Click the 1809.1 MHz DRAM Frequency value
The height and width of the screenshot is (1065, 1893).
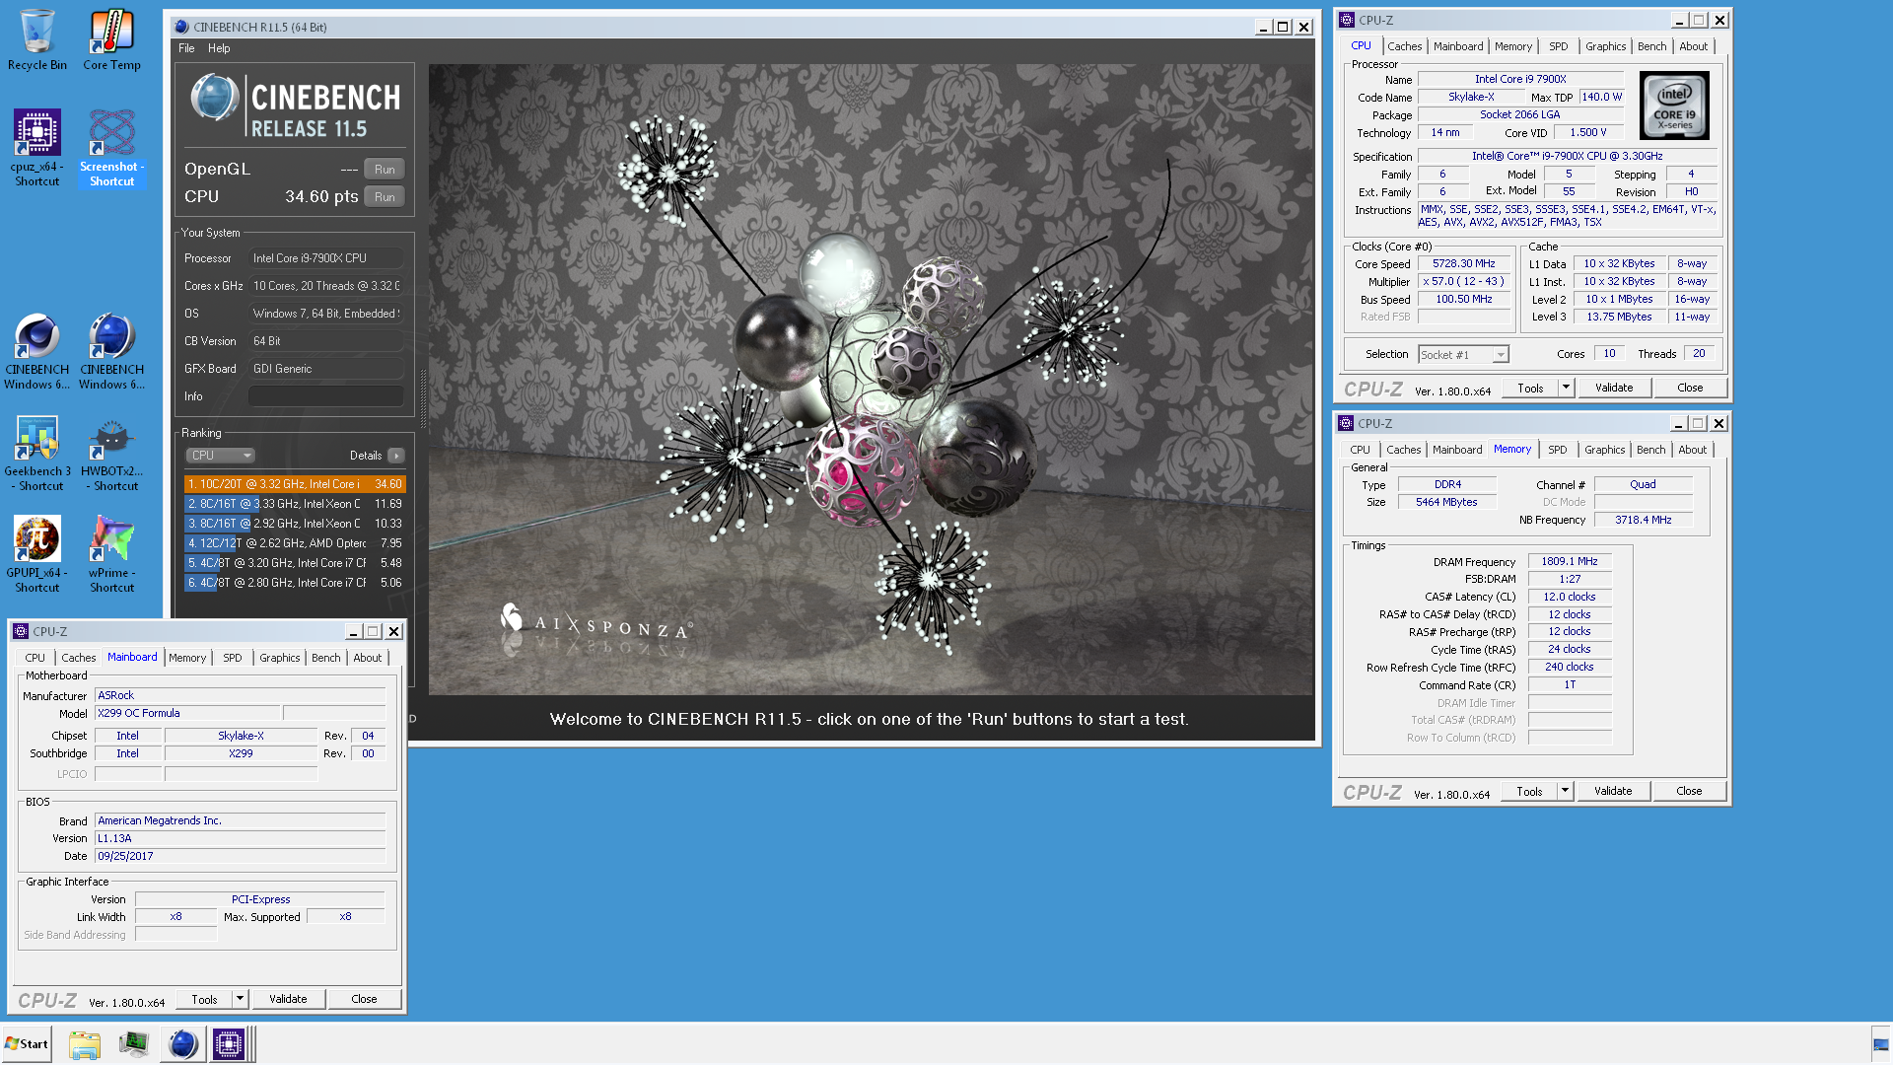click(x=1570, y=561)
